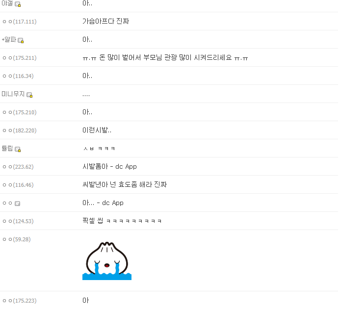Click the nickname ㅇㅇ(59.28)
This screenshot has height=309, width=339.
[17, 239]
